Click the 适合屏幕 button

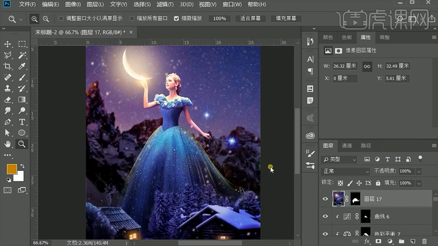pos(250,19)
